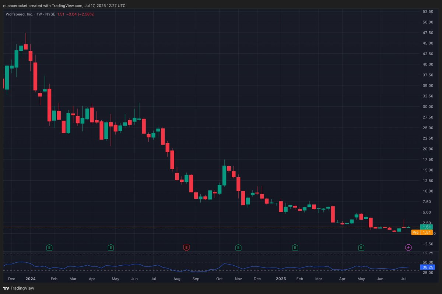Click the Oct label on time axis
Viewport: 442px width, 294px height.
coord(220,279)
